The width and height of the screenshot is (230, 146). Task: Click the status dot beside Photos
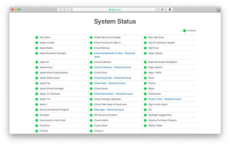(x=145, y=83)
